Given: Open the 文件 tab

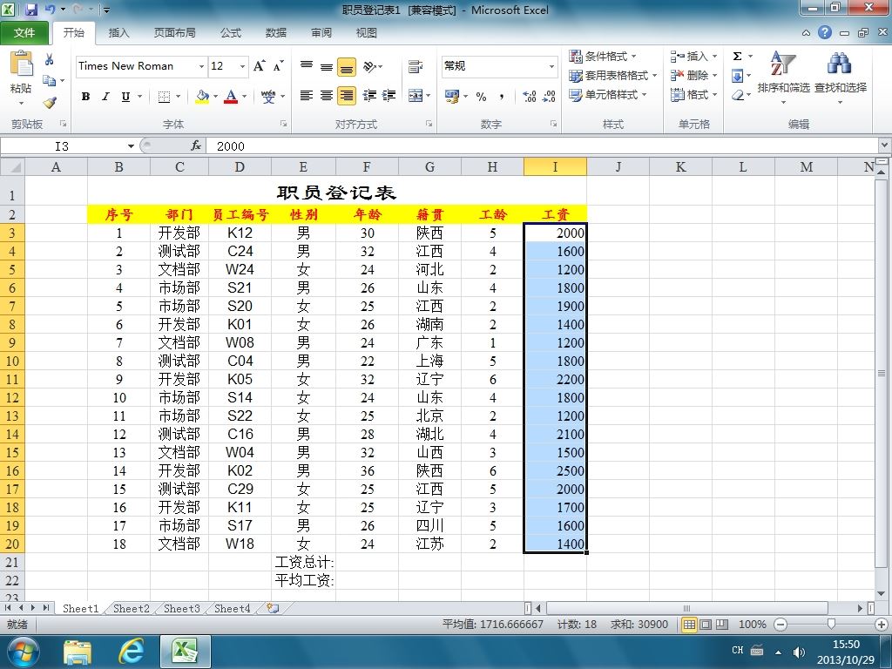Looking at the screenshot, I should click(24, 33).
